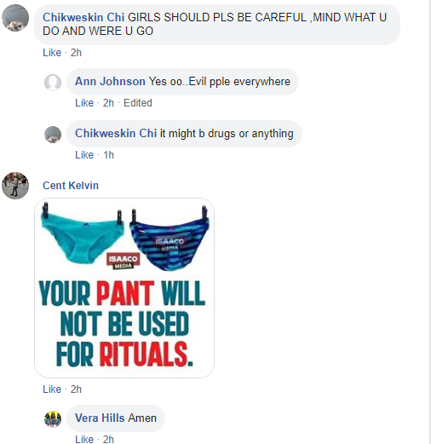Viewport: 431px width, 444px height.
Task: Open 2h timestamp under Cent Kelvin's image
Action: coord(76,389)
